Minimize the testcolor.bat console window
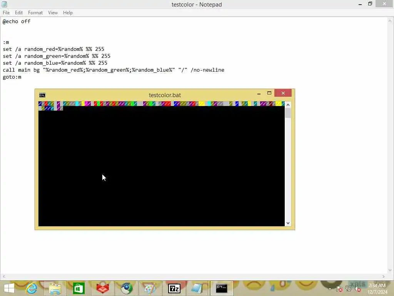The height and width of the screenshot is (296, 394). [x=259, y=94]
